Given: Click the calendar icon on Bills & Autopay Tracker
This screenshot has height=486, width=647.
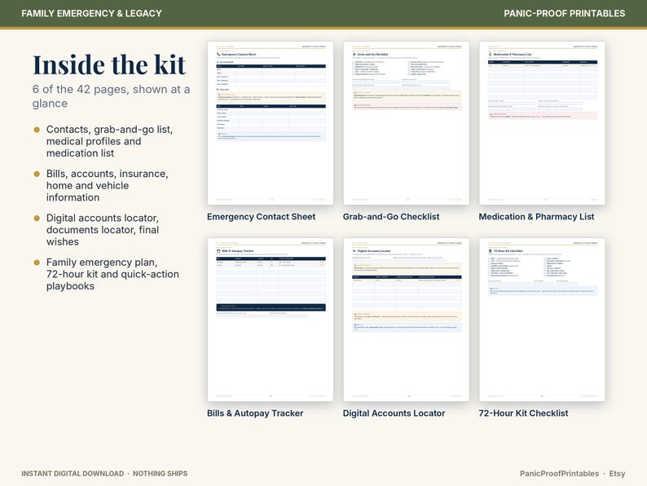Looking at the screenshot, I should (218, 250).
